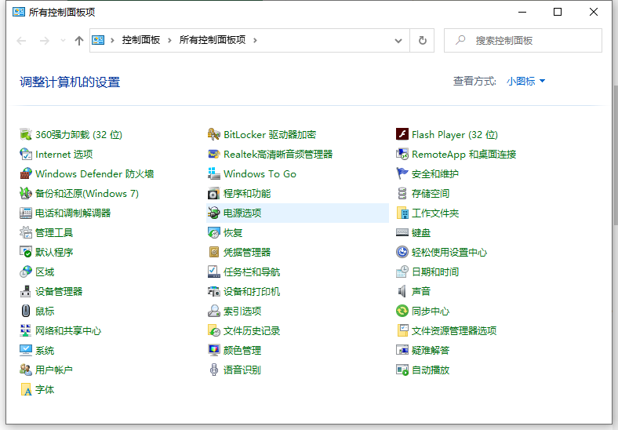Viewport: 618px width, 430px height.
Task: Click the 搜索控制面板 search box
Action: [523, 40]
